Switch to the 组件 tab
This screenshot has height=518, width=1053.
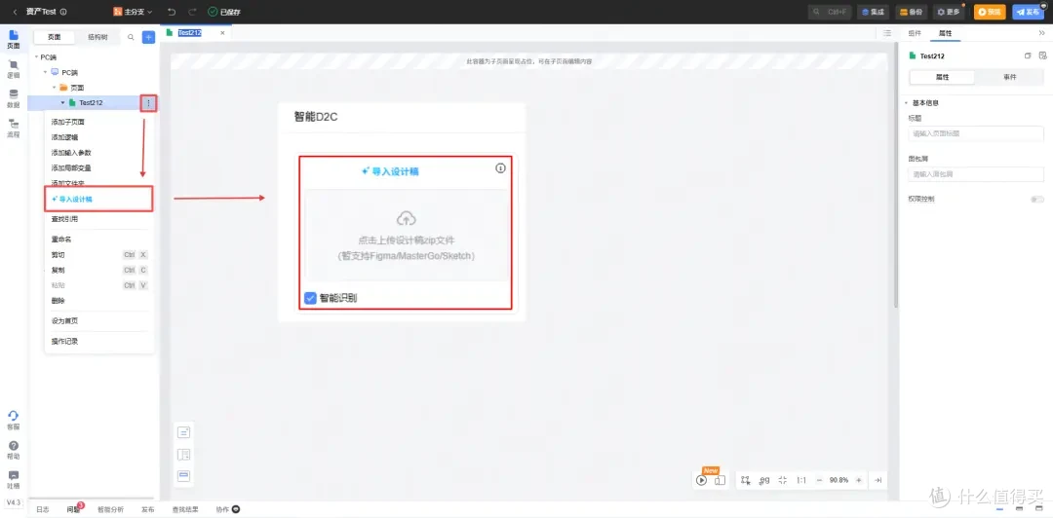tap(914, 33)
